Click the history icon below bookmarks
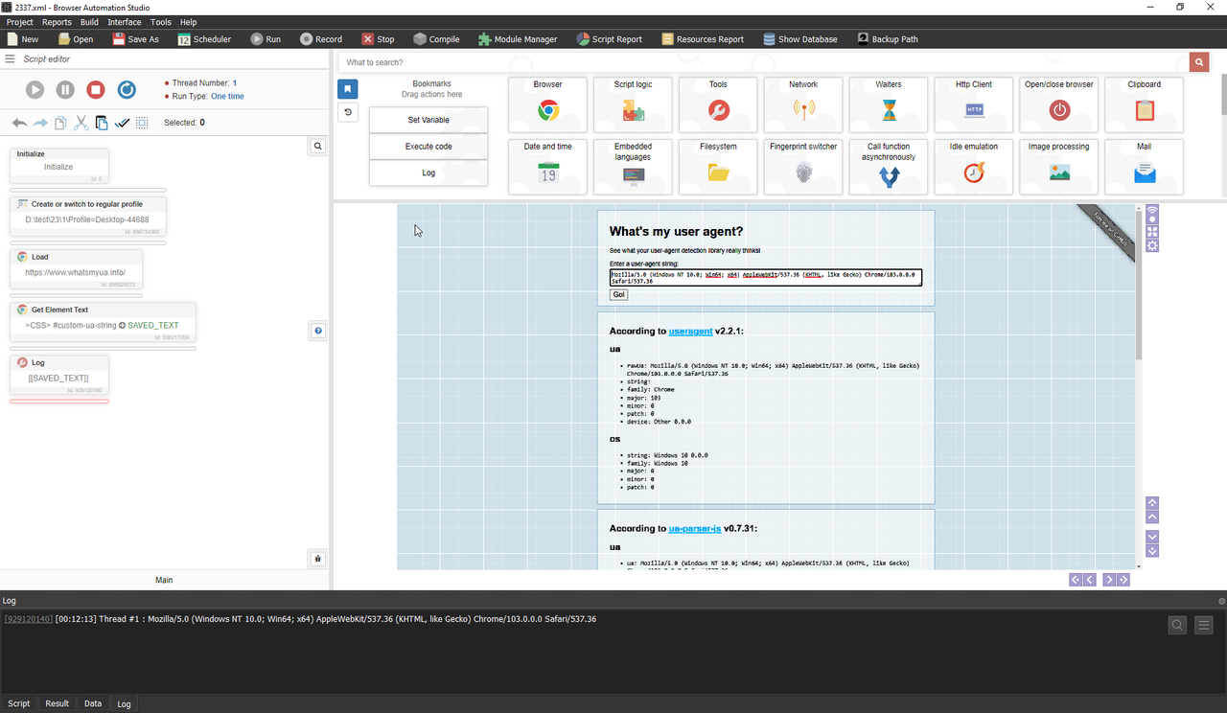 pyautogui.click(x=347, y=112)
